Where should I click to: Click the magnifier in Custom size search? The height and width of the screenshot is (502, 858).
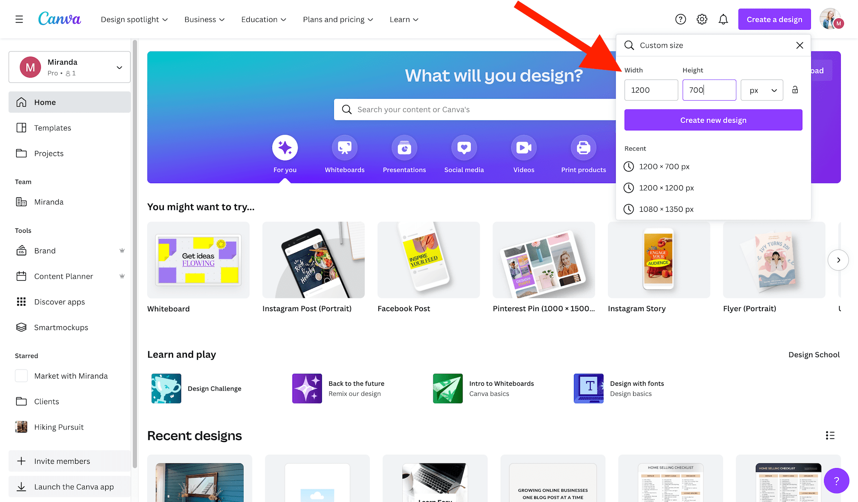629,45
